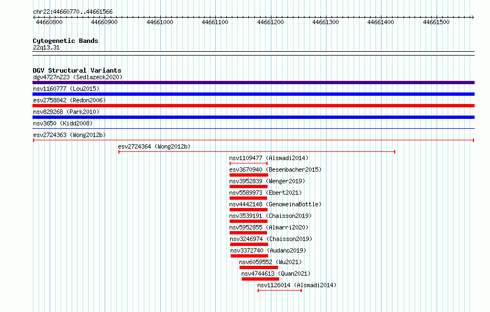
Task: Click the dgv4727n223 (Sedlazeck2020) variant label
Action: (78, 77)
